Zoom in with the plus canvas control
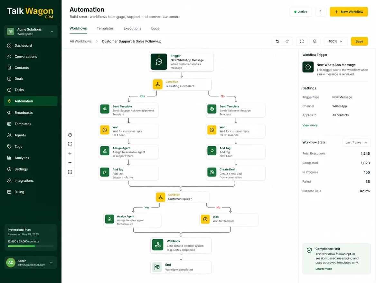Image resolution: width=376 pixels, height=283 pixels. click(x=70, y=153)
